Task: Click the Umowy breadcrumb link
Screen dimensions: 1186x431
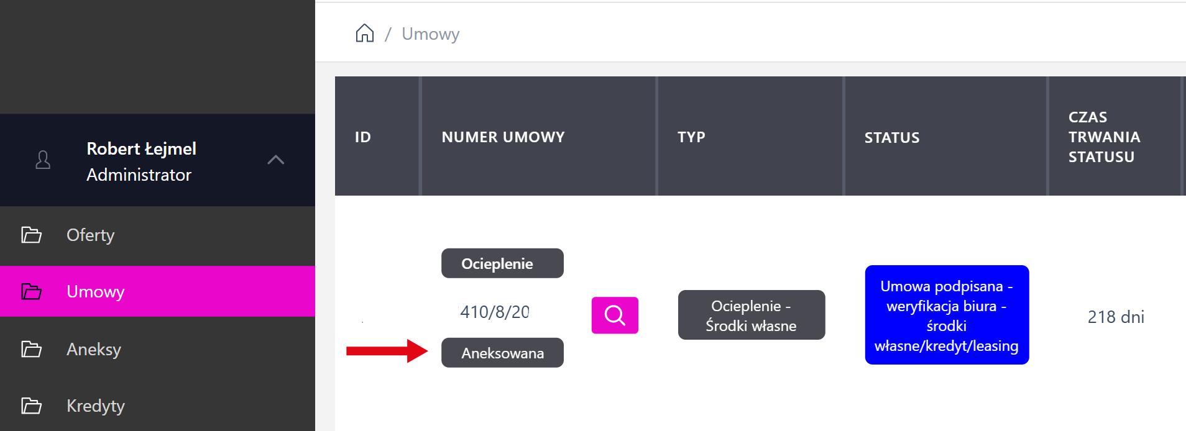Action: click(x=430, y=34)
